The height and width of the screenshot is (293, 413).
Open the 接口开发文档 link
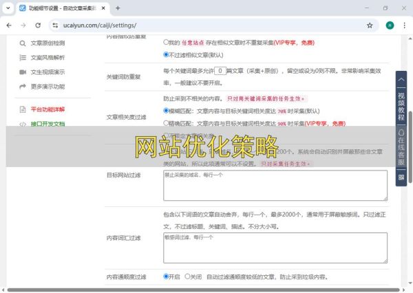coord(47,124)
